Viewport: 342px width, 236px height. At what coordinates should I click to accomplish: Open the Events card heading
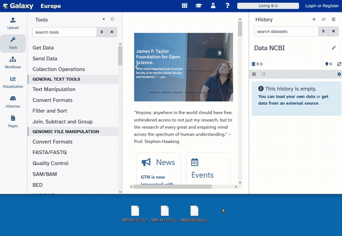point(202,175)
